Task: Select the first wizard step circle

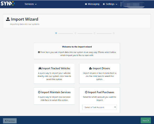Action: [x=56, y=33]
